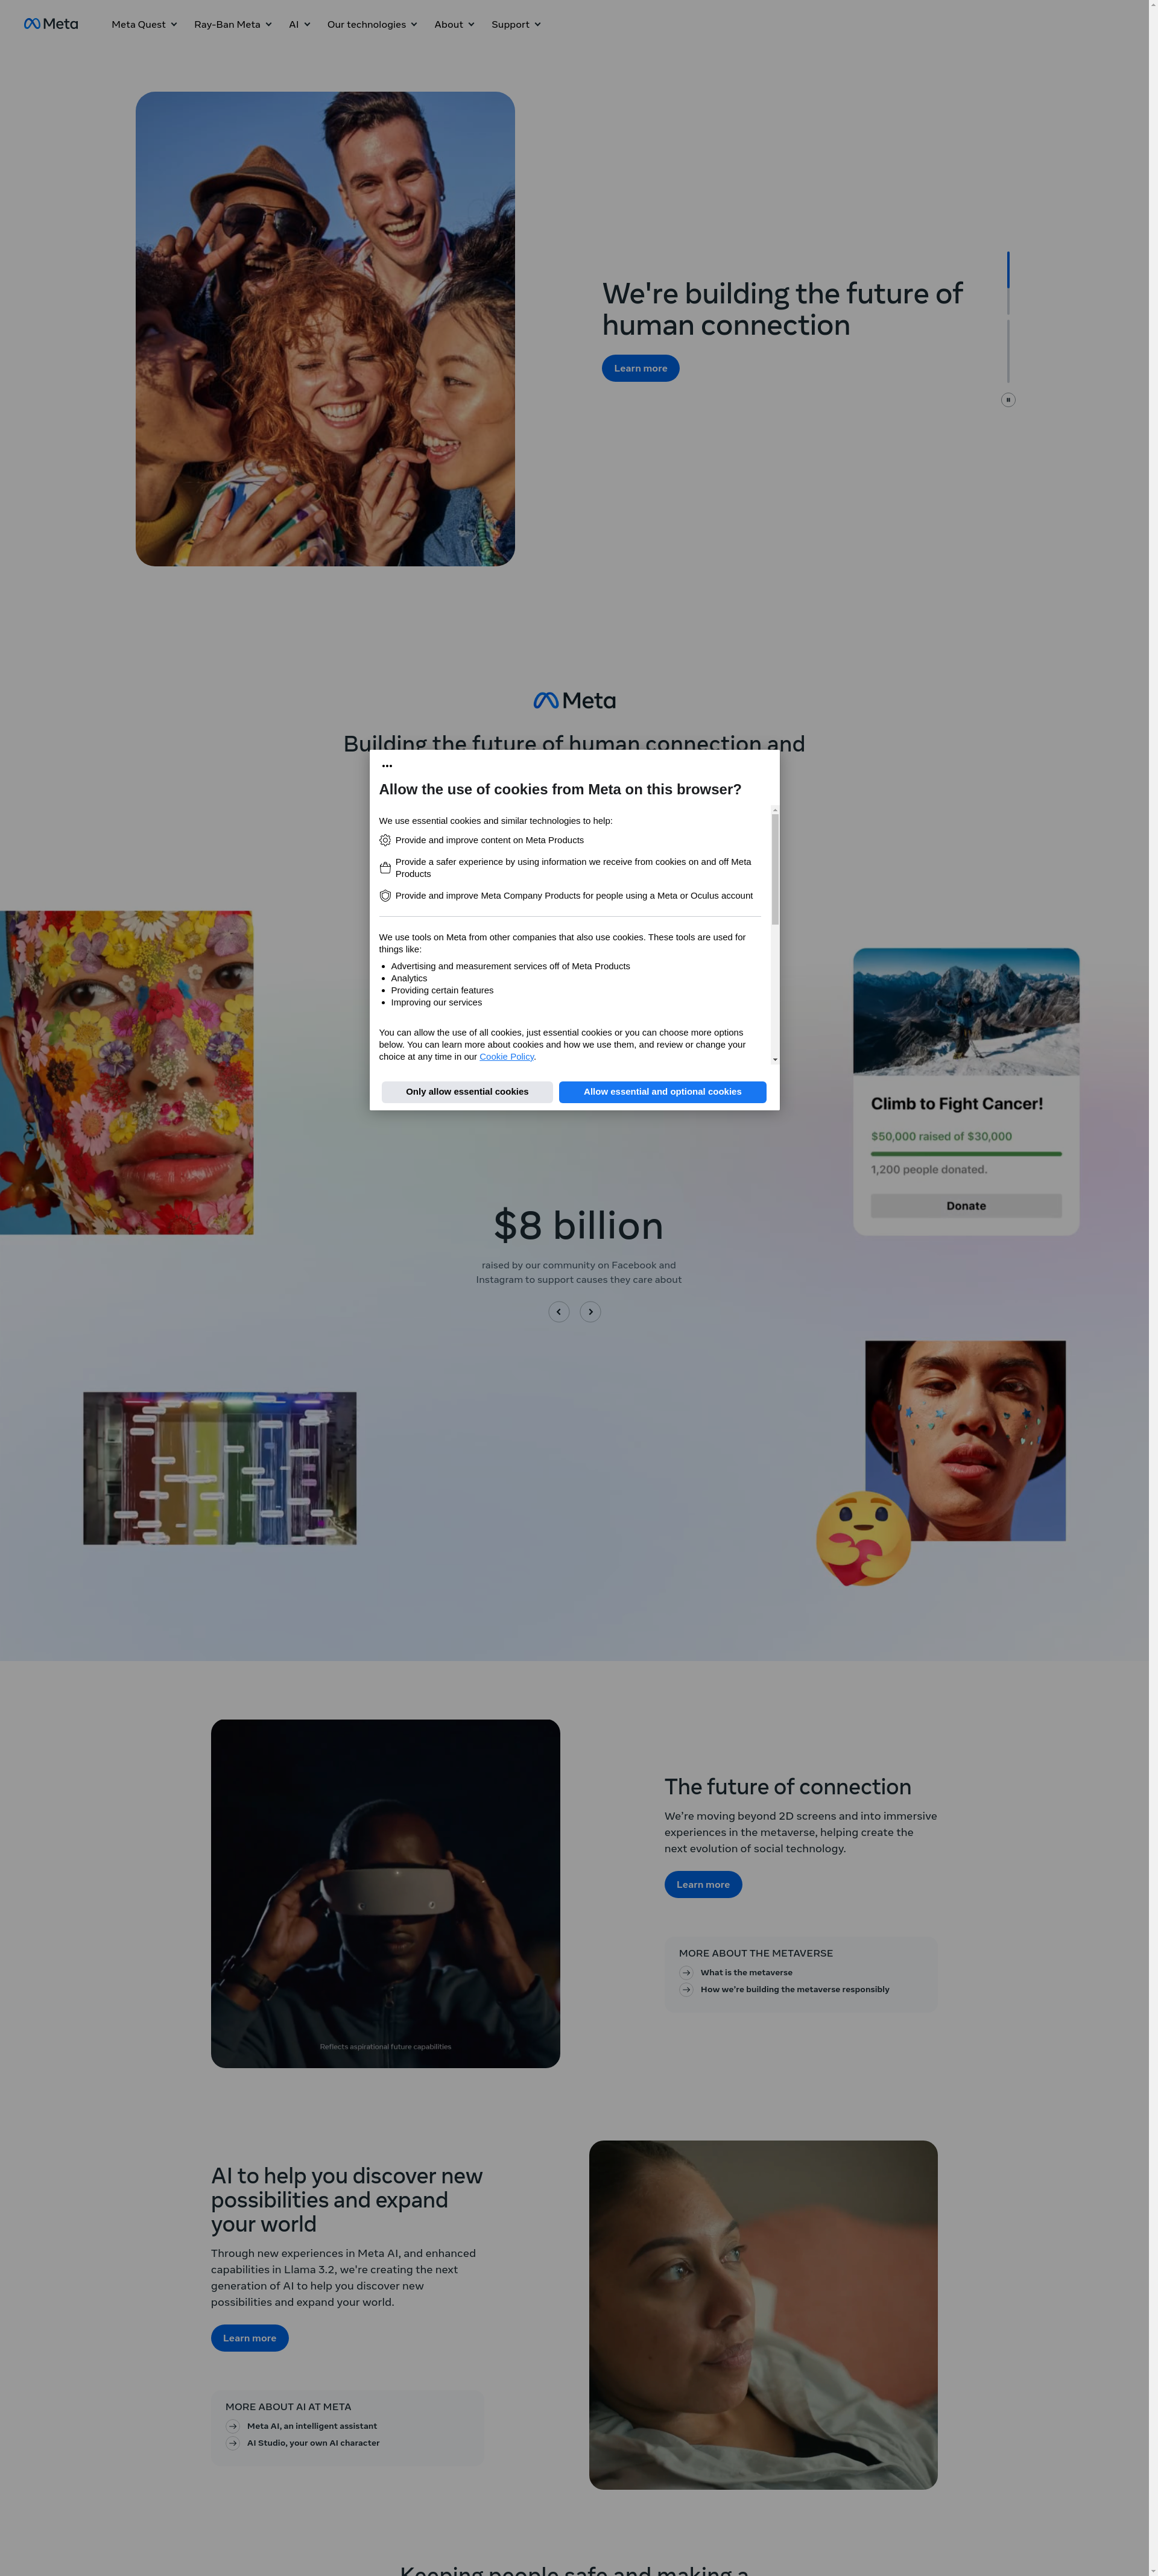The image size is (1158, 2576).
Task: Expand the Meta Quest dropdown menu
Action: [144, 24]
